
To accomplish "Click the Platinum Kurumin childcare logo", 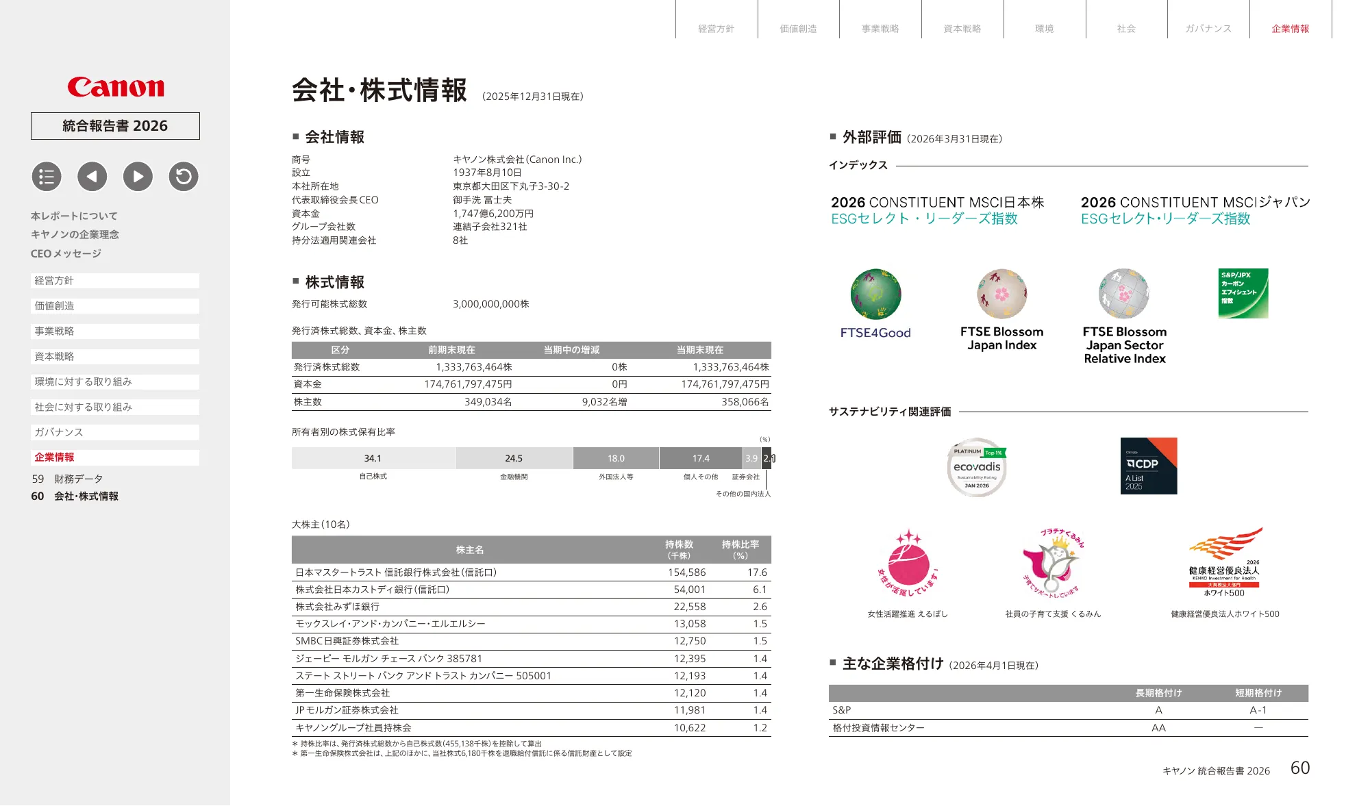I will [1054, 563].
